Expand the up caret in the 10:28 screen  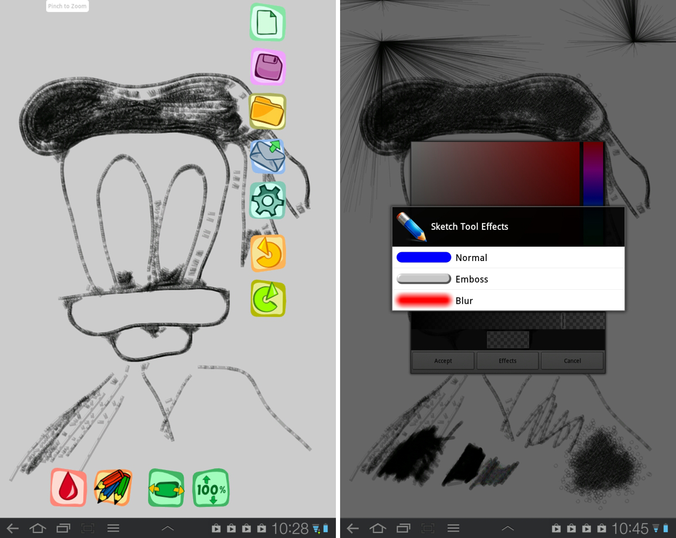(168, 528)
